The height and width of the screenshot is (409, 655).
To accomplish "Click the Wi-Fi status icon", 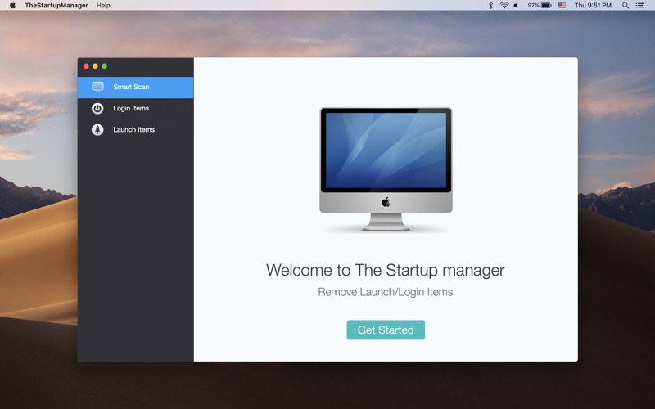I will pos(504,6).
